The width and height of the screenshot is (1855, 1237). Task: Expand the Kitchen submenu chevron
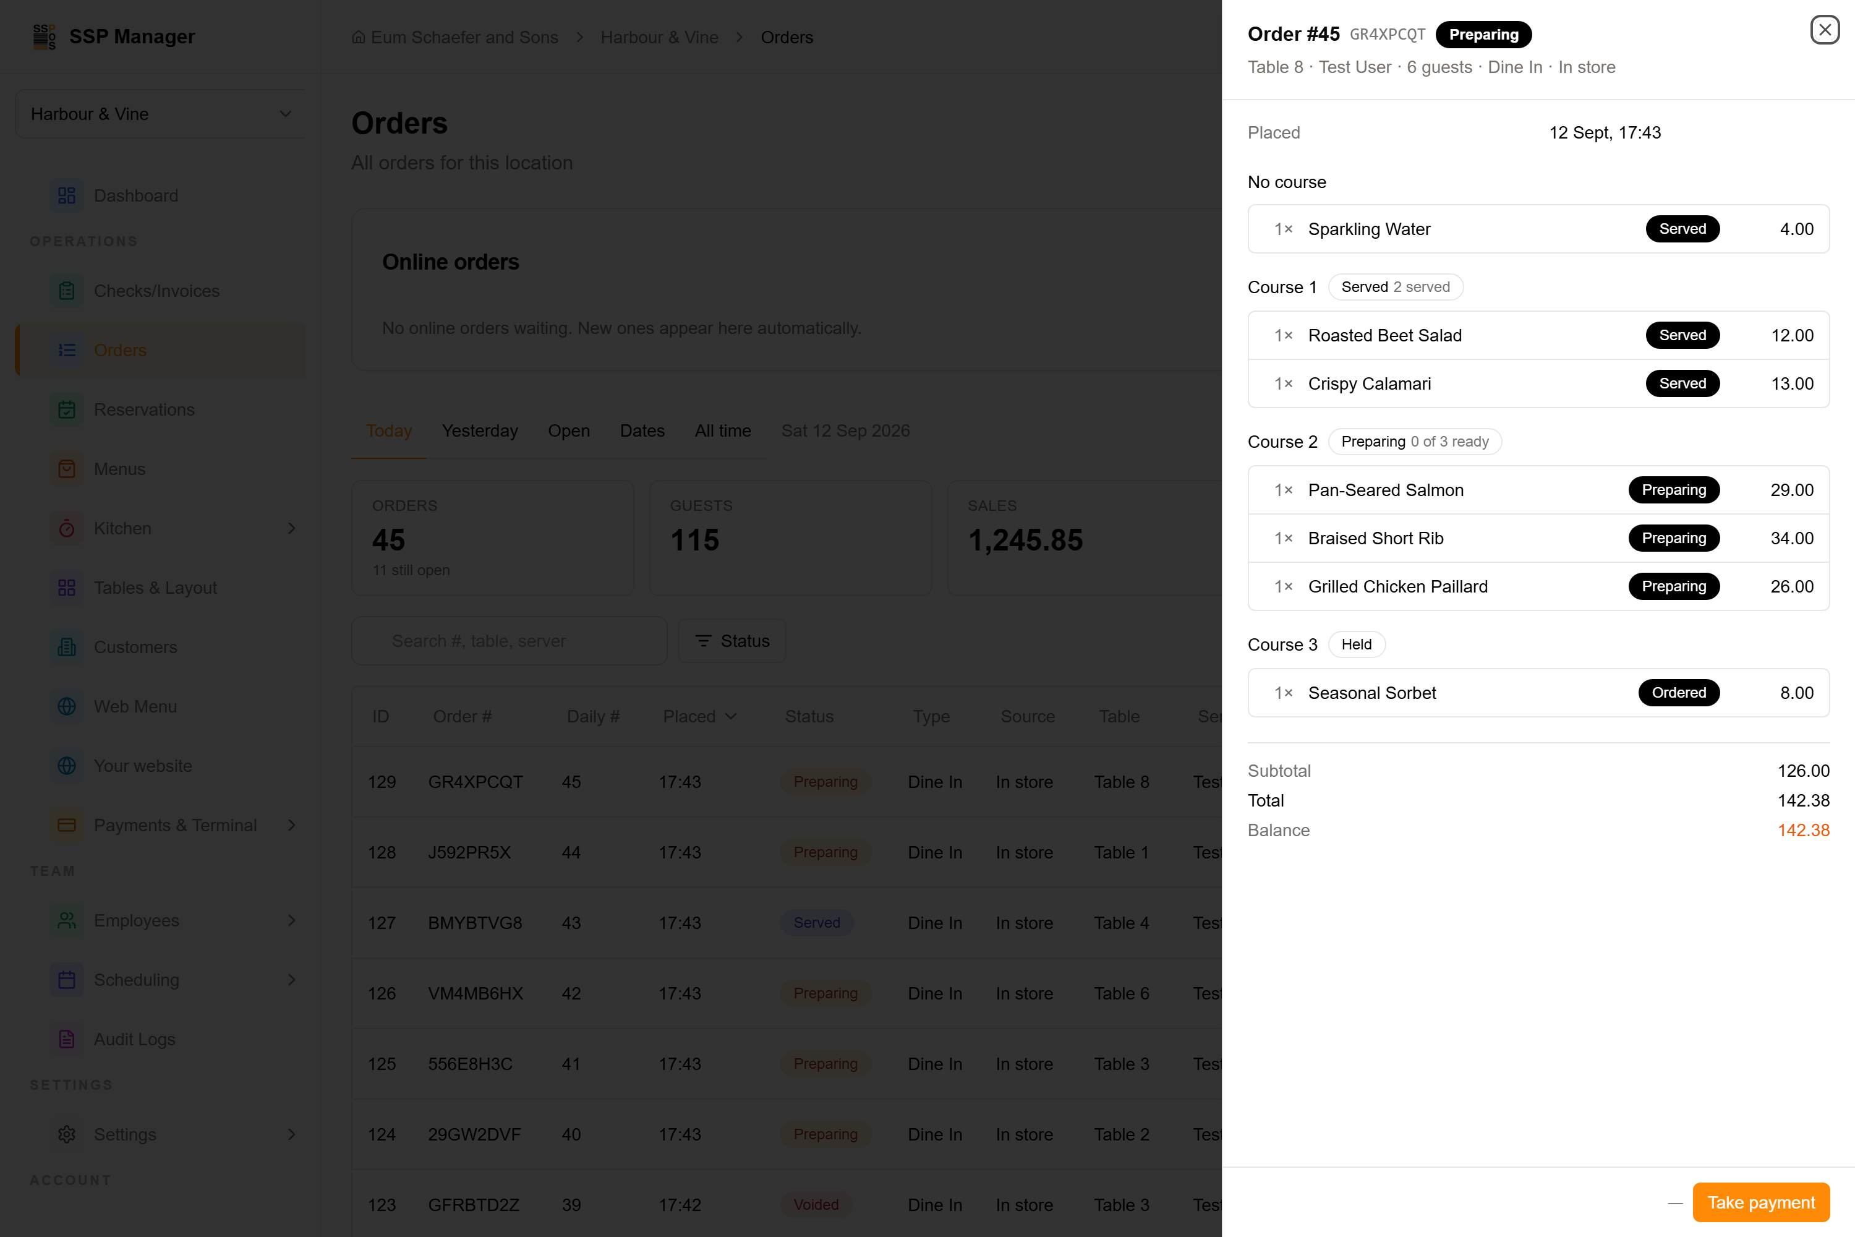point(291,528)
